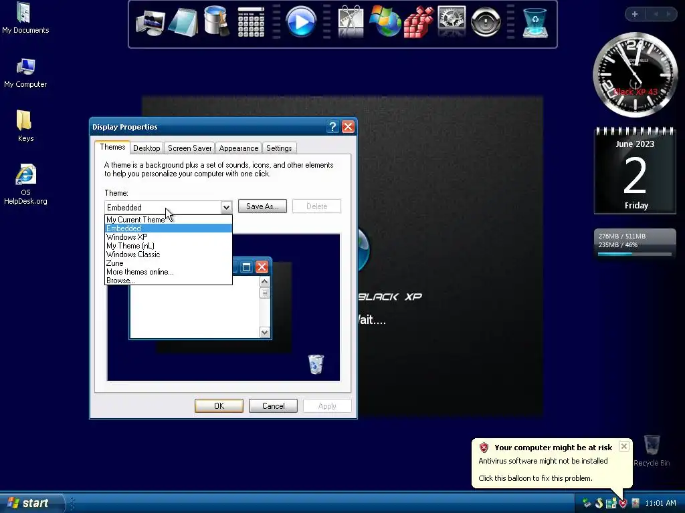Click the plus button on the sidebar

(635, 14)
